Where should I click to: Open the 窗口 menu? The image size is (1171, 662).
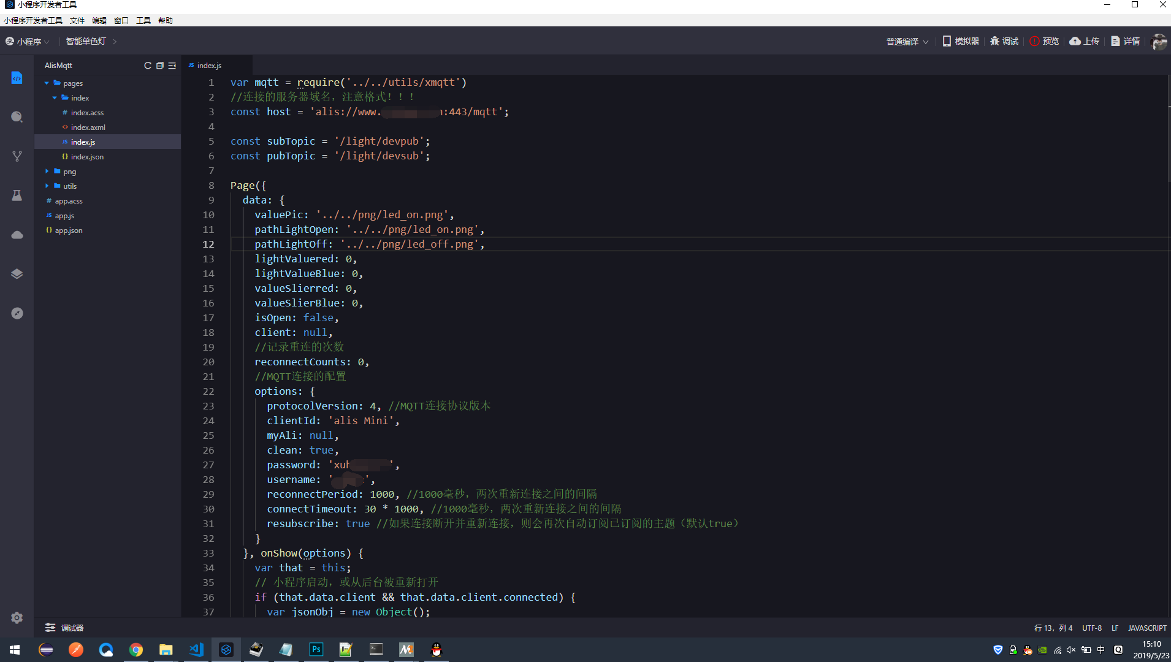[121, 21]
